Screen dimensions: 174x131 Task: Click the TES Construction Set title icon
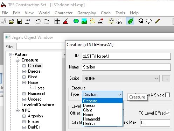pyautogui.click(x=3, y=5)
